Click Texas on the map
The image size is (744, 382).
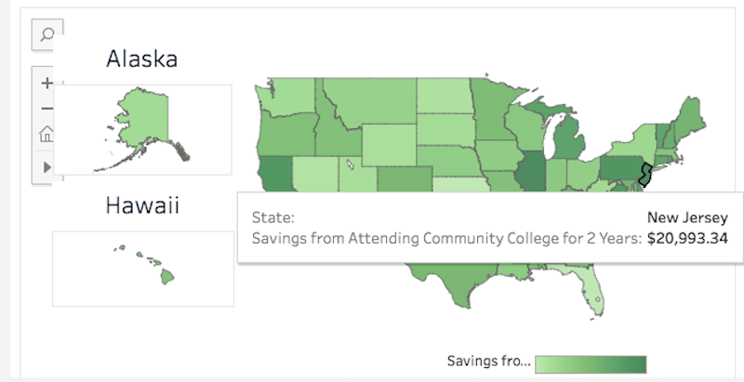453,282
